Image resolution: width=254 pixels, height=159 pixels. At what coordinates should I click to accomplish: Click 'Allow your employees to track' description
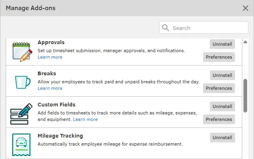click(119, 82)
